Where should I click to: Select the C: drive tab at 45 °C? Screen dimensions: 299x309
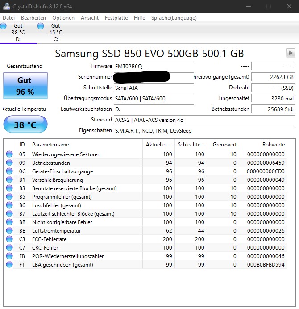pyautogui.click(x=55, y=32)
